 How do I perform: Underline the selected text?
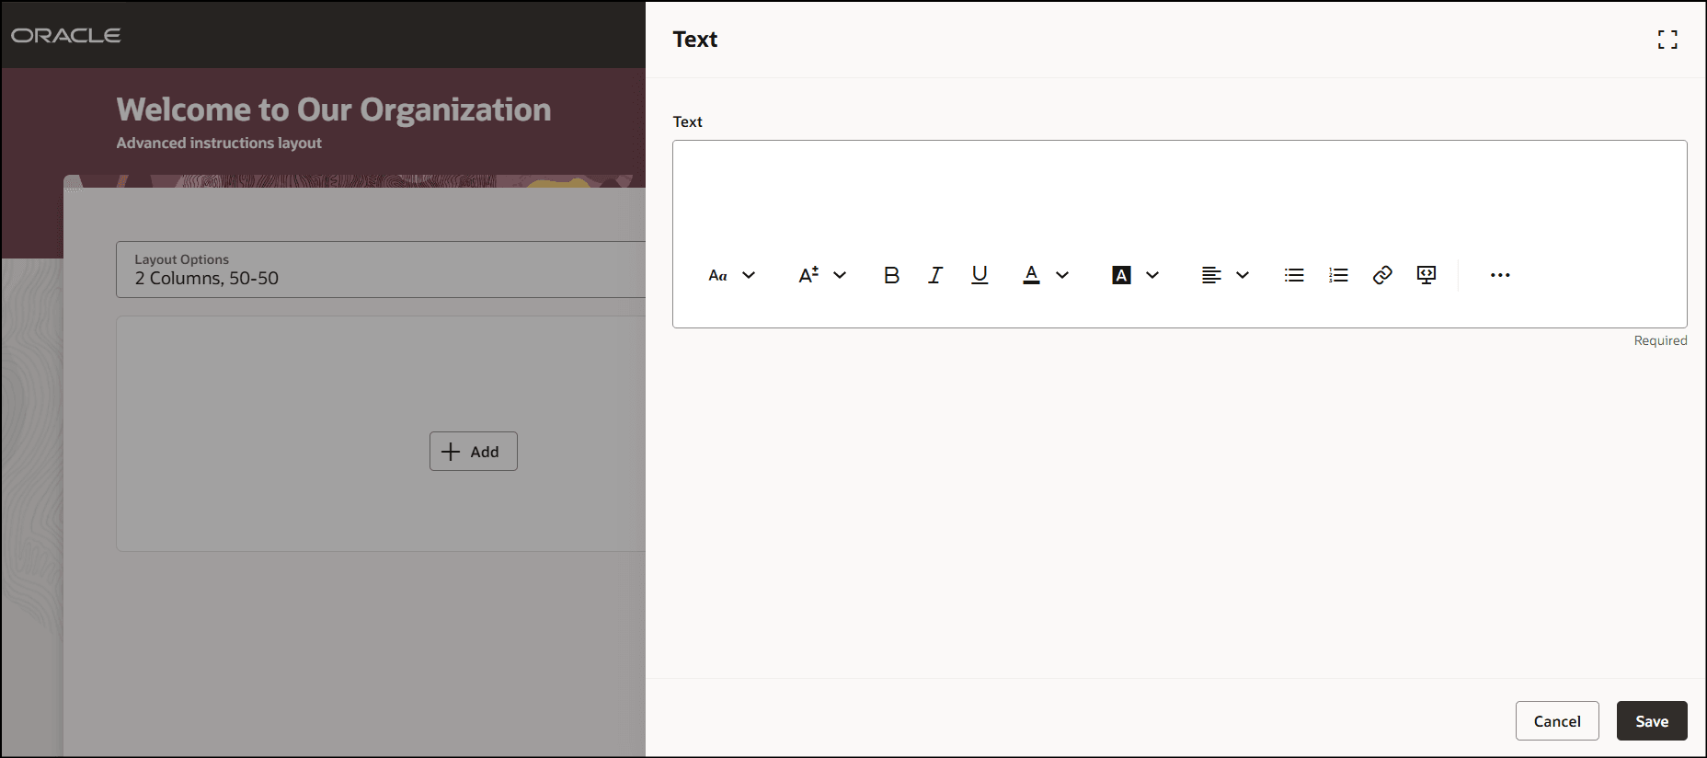pyautogui.click(x=980, y=275)
